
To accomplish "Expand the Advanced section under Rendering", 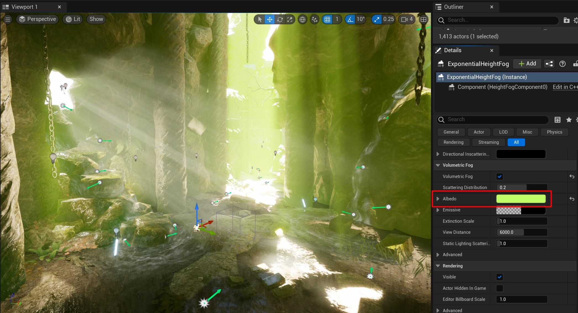I will coord(438,310).
